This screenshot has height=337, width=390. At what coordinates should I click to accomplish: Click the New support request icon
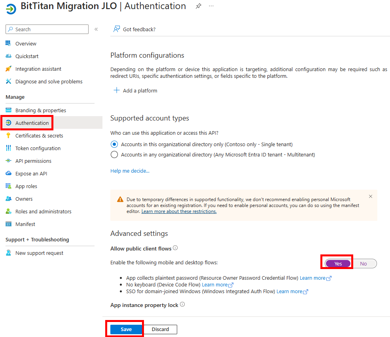pos(8,253)
